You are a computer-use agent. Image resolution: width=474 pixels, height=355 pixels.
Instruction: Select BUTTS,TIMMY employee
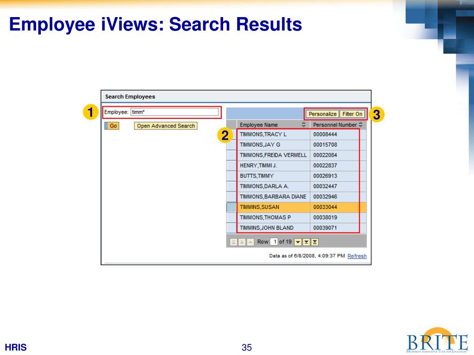pos(256,176)
